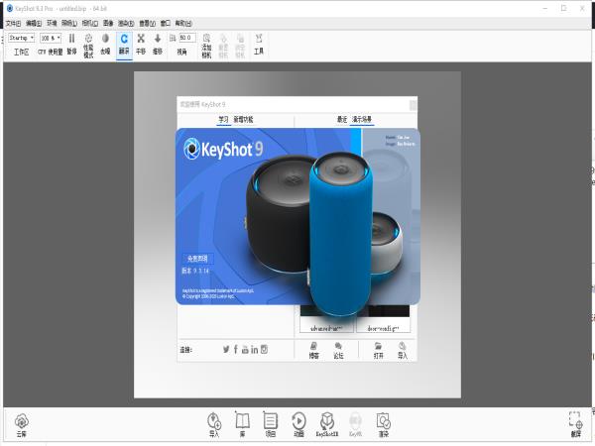This screenshot has height=446, width=595.
Task: Open KeyShotXR in bottom toolbar
Action: click(326, 425)
